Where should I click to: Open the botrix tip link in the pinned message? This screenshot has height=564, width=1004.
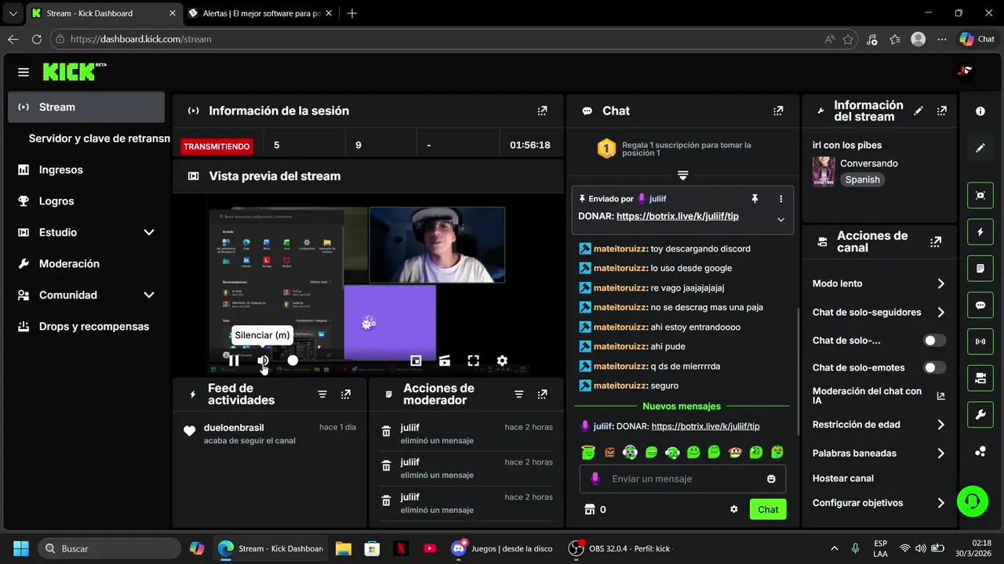[678, 216]
